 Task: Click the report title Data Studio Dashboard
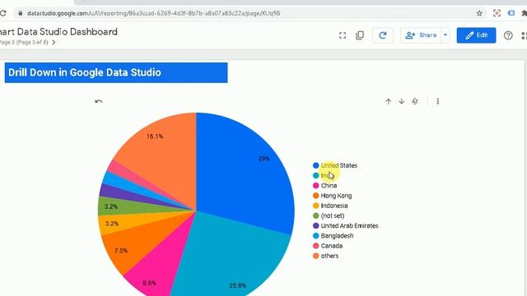58,32
